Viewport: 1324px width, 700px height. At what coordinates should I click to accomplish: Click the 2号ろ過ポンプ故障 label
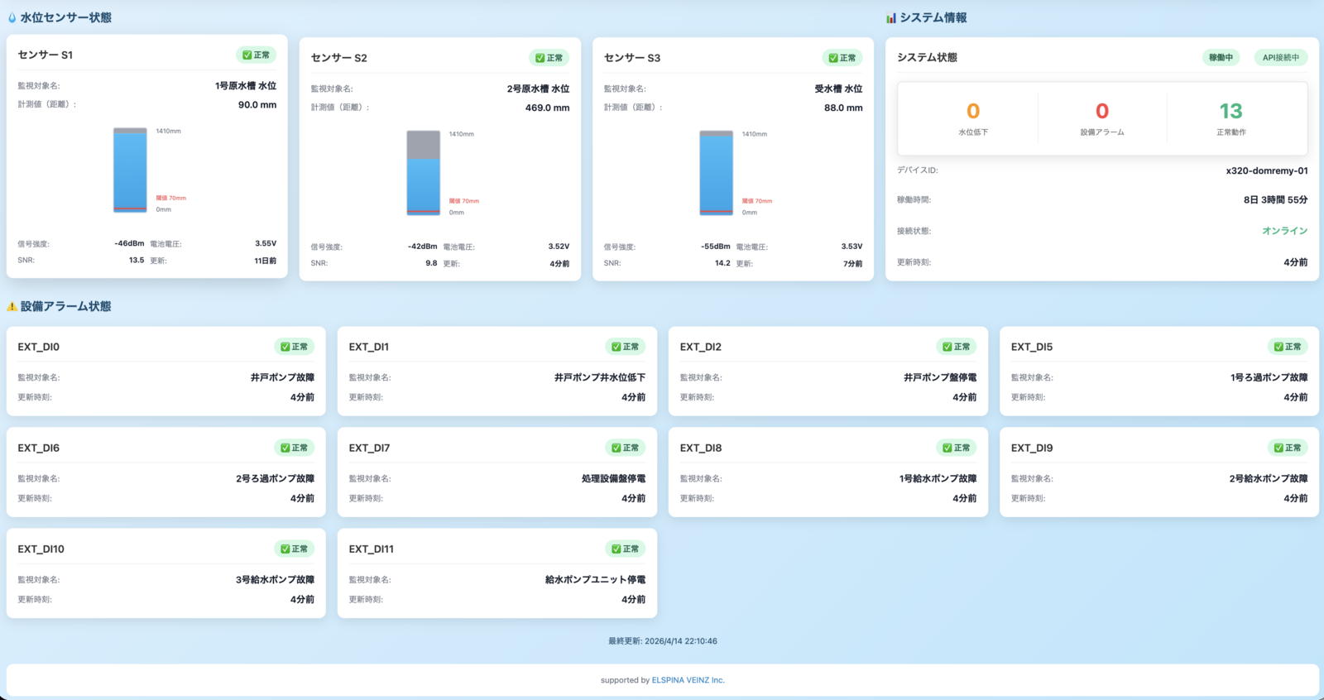click(276, 478)
